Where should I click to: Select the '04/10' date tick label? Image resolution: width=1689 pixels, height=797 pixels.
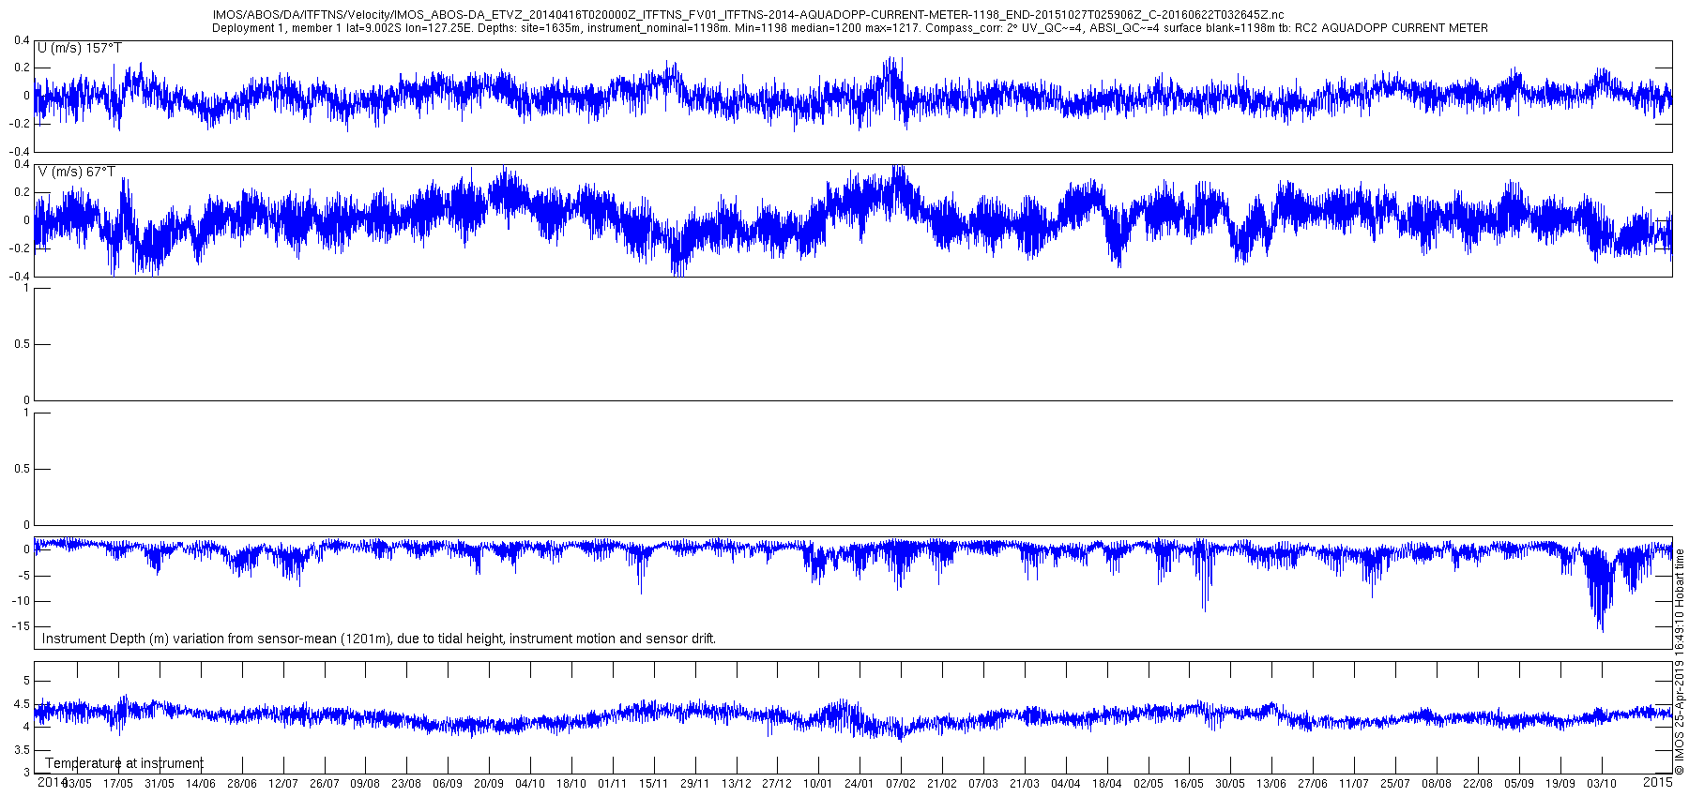pos(530,784)
